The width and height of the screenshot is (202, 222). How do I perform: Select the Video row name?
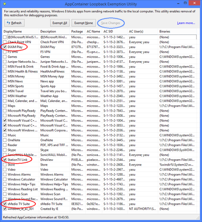(11, 170)
